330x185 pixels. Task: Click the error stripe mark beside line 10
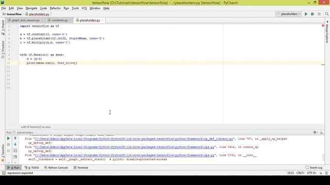click(x=323, y=65)
